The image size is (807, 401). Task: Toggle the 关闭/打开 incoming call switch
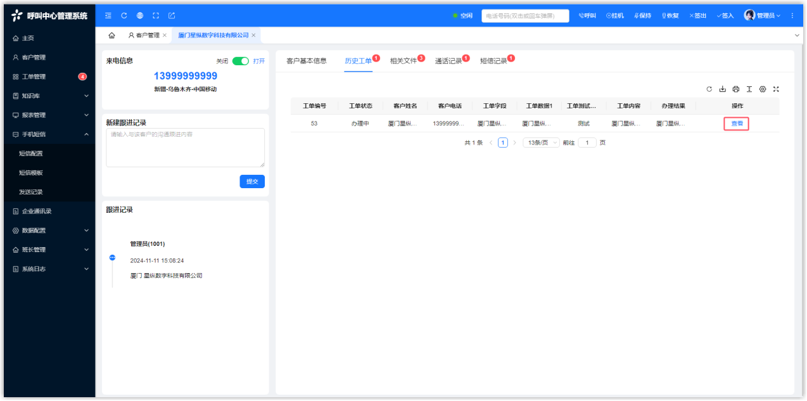(x=241, y=61)
